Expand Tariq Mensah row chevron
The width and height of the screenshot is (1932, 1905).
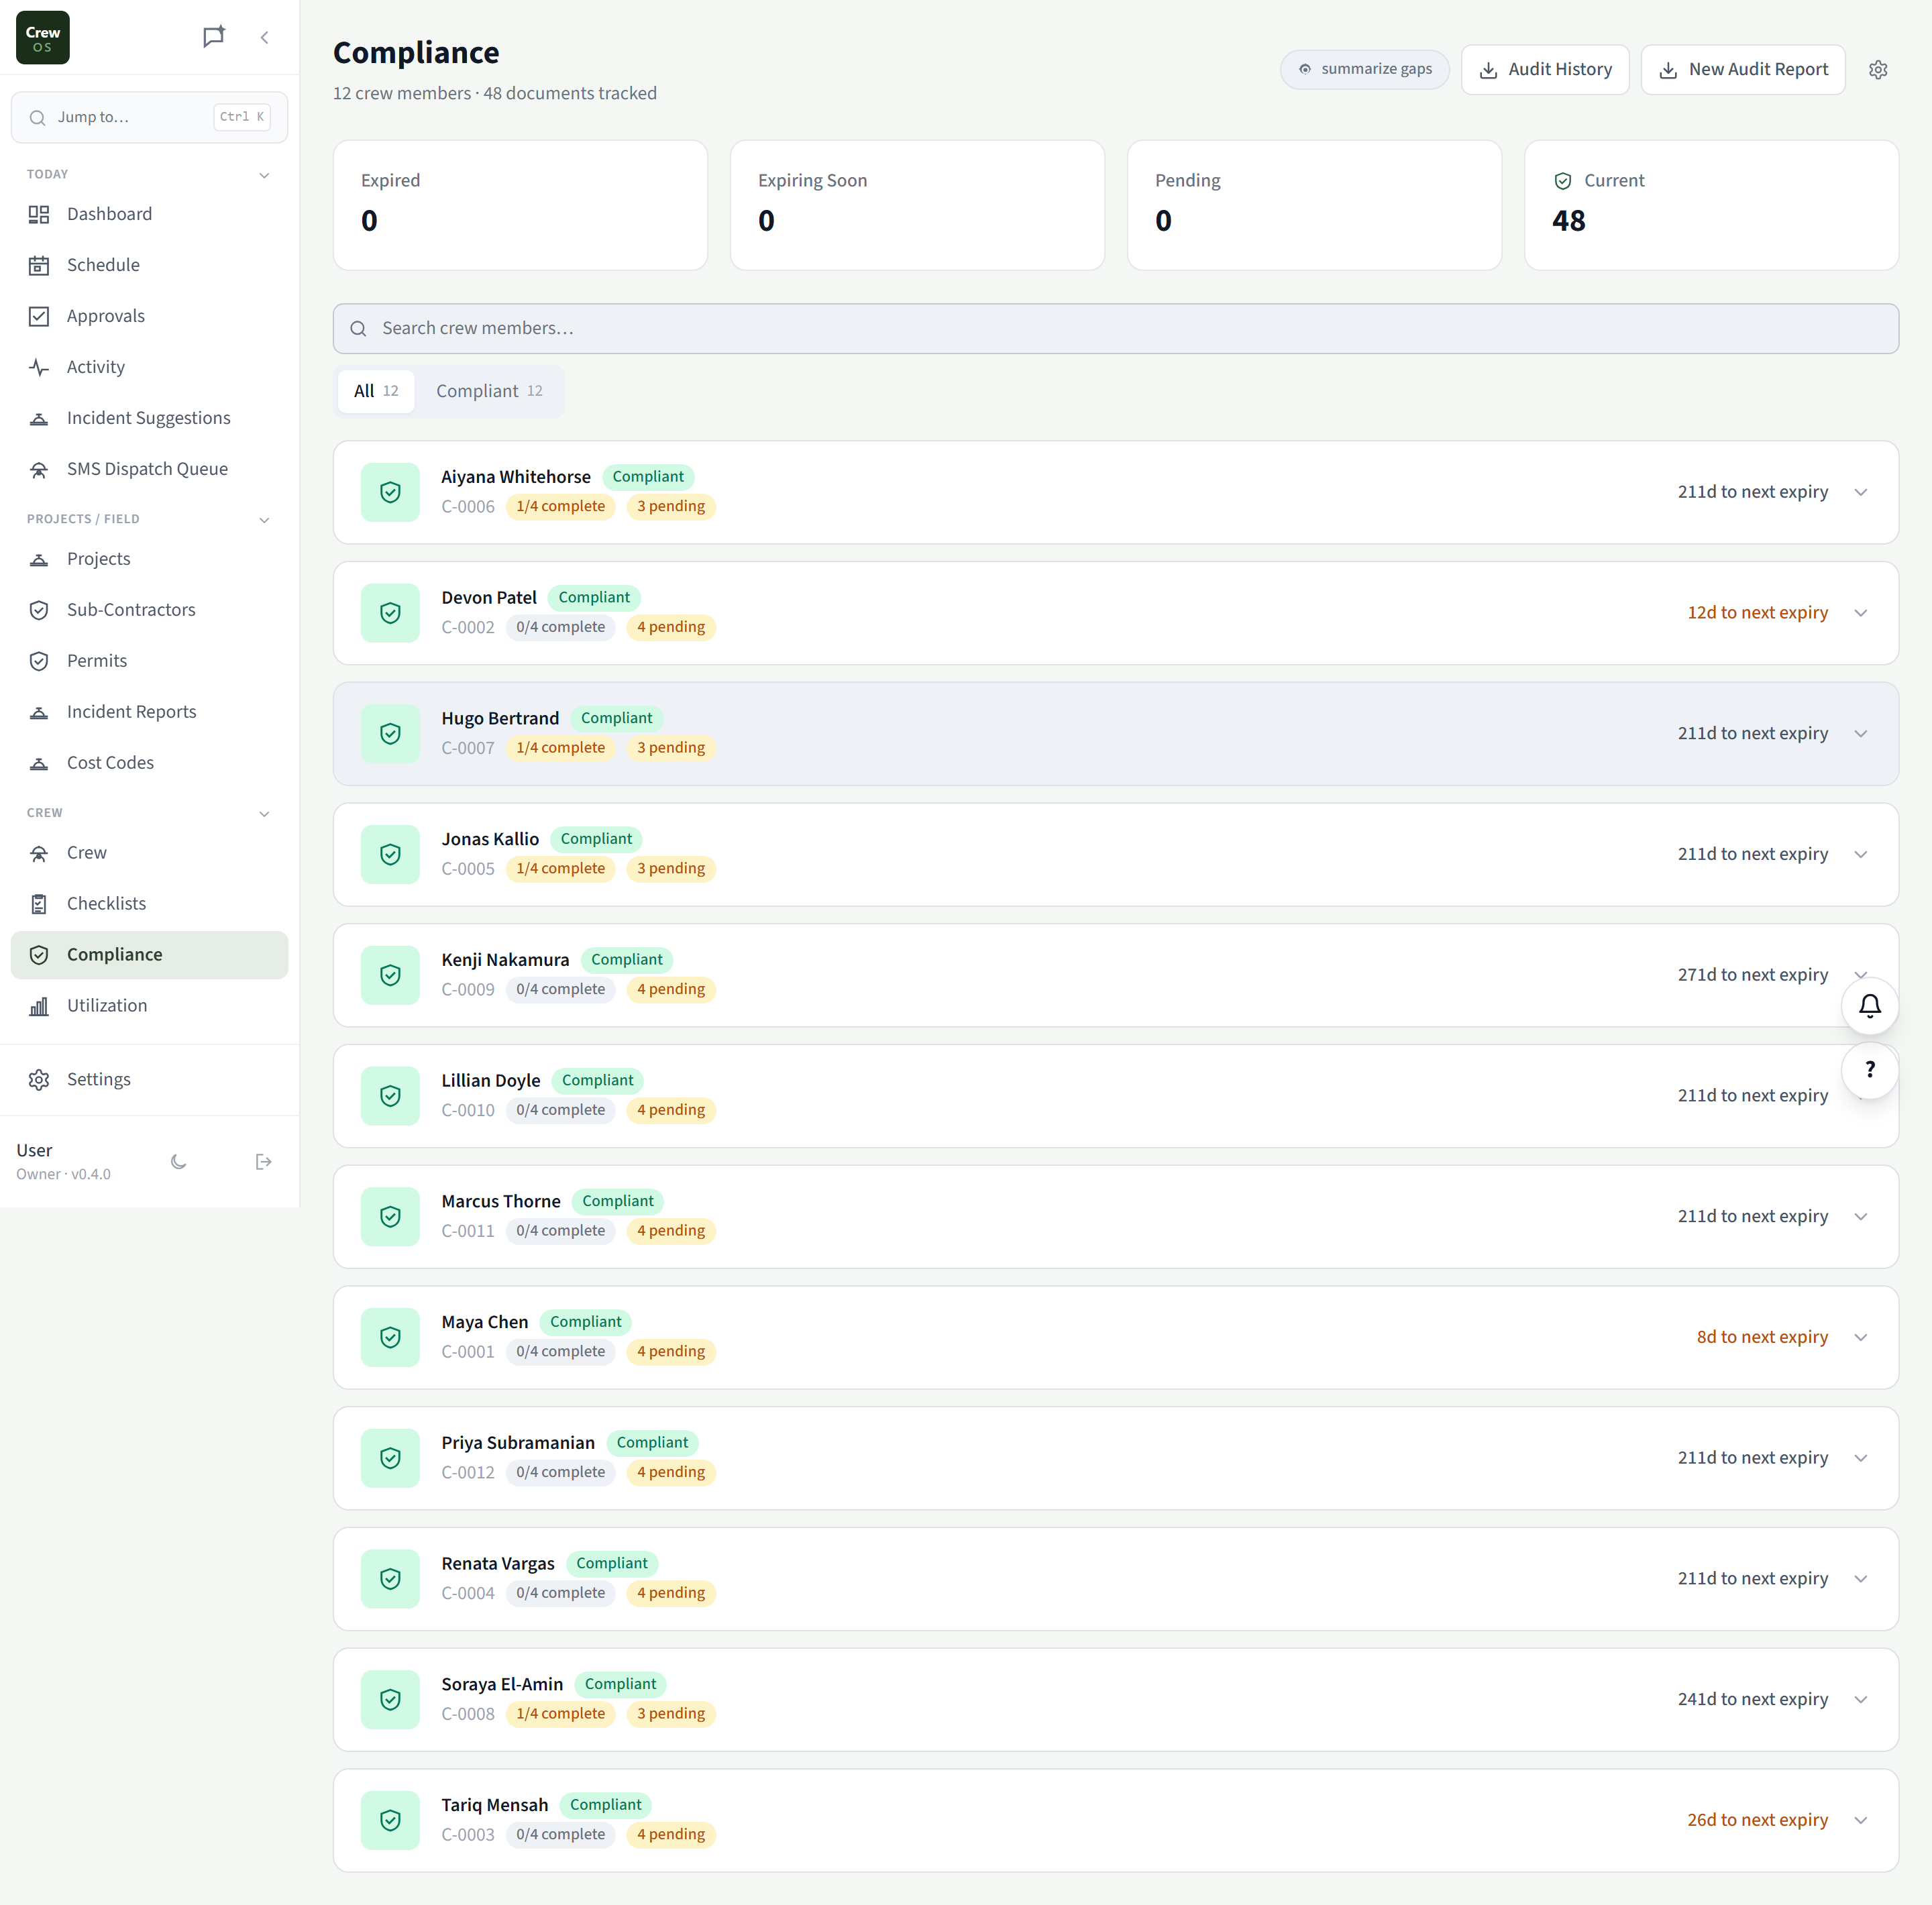[1860, 1820]
